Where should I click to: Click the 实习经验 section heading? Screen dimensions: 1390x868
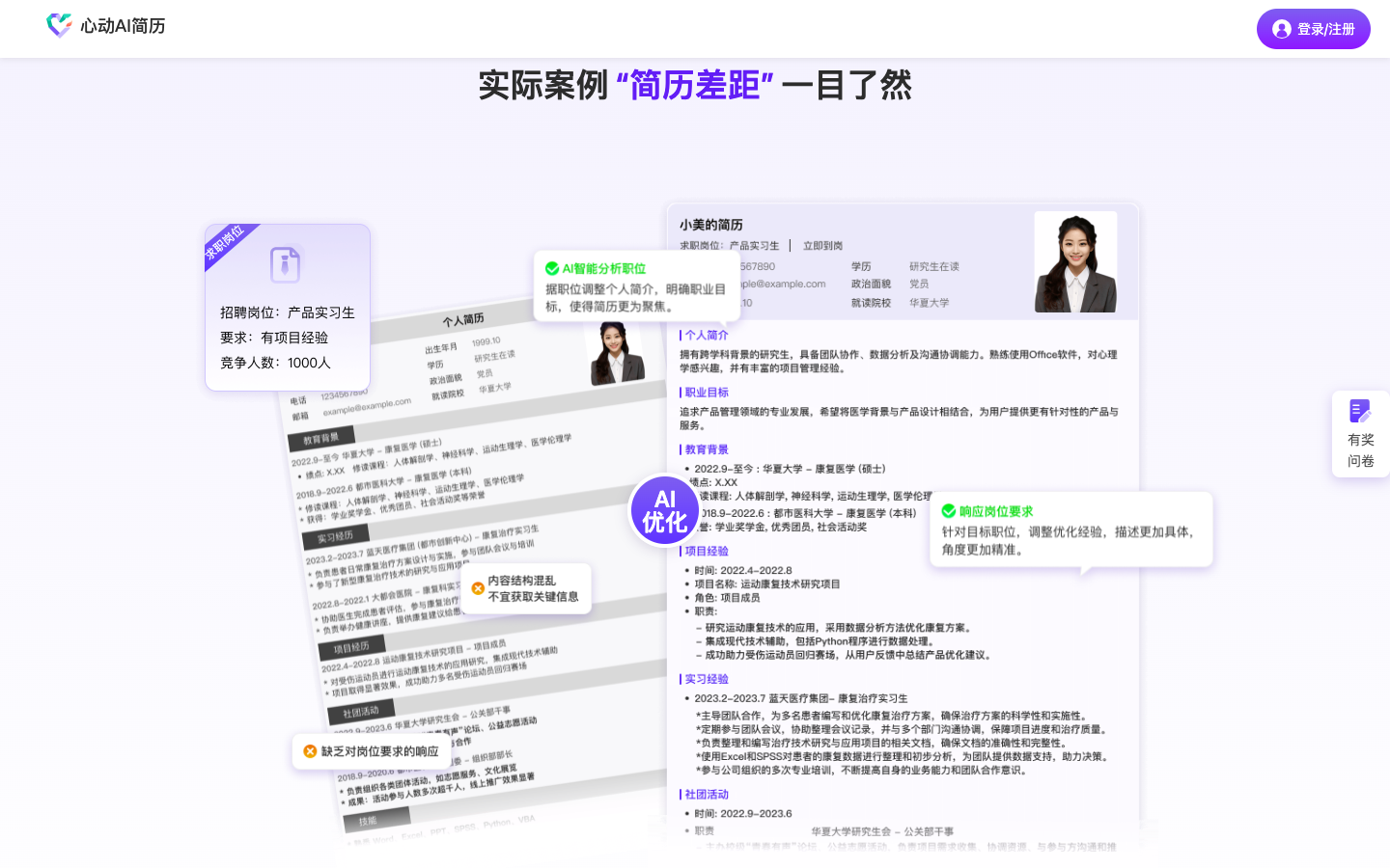point(707,679)
